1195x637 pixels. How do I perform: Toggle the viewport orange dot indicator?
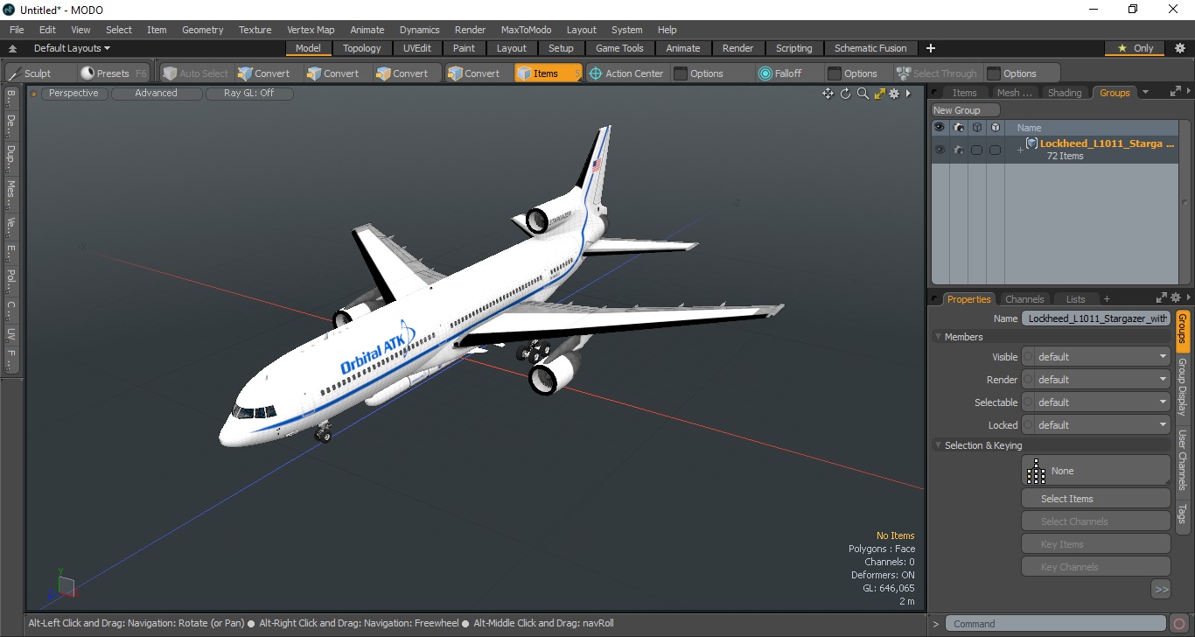34,94
